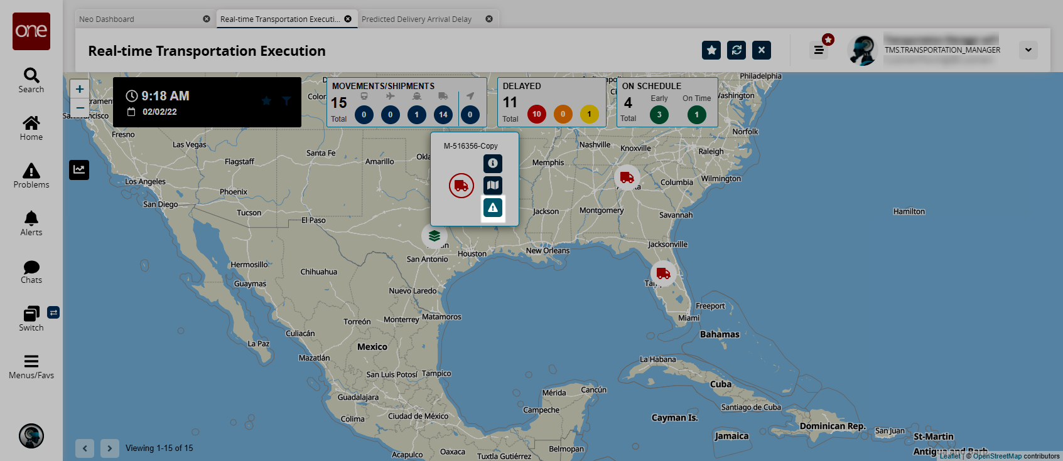Add page to favorites with star button
The height and width of the screenshot is (461, 1063).
(711, 50)
